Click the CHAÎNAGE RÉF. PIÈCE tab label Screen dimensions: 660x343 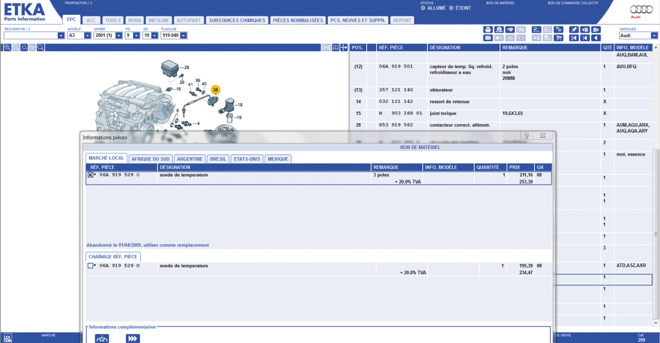coord(114,257)
